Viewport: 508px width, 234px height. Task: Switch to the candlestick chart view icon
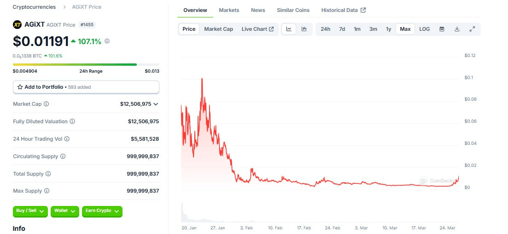click(x=304, y=29)
